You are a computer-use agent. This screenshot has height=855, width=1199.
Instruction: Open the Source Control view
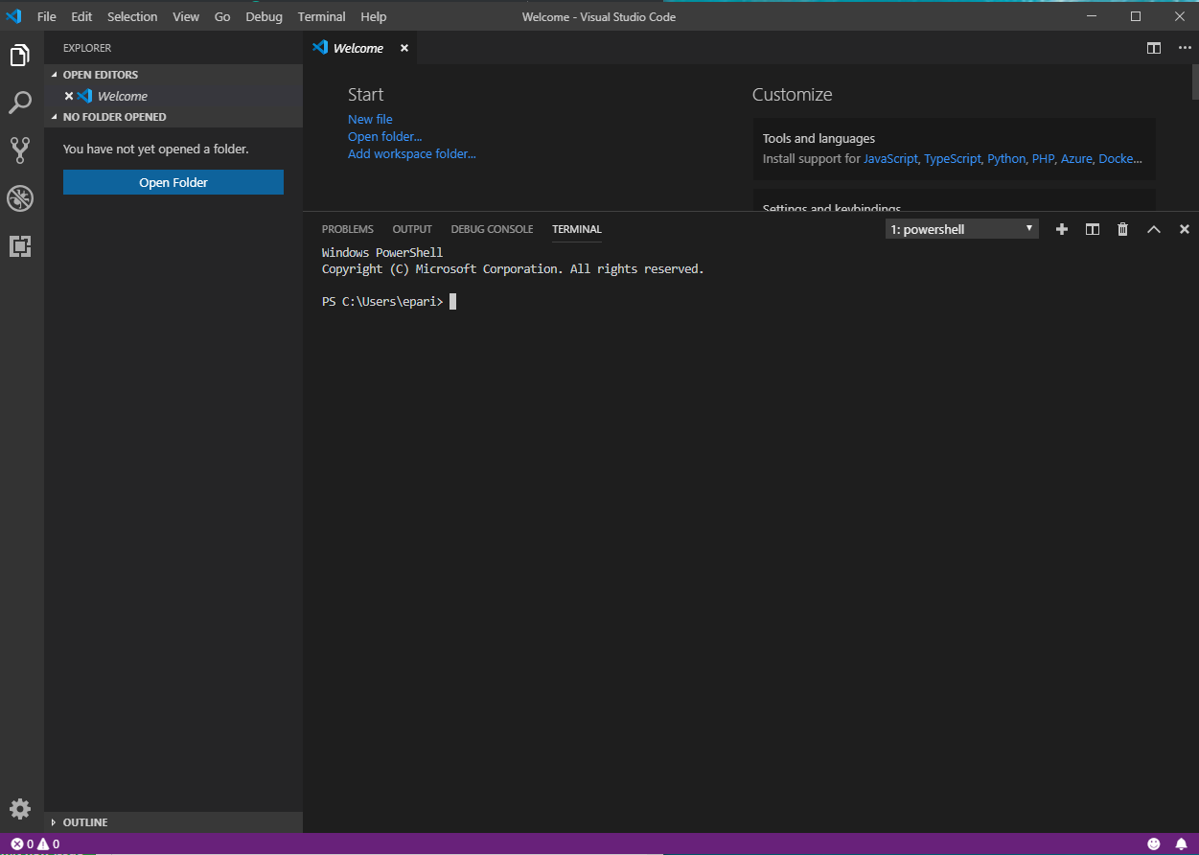(x=20, y=150)
